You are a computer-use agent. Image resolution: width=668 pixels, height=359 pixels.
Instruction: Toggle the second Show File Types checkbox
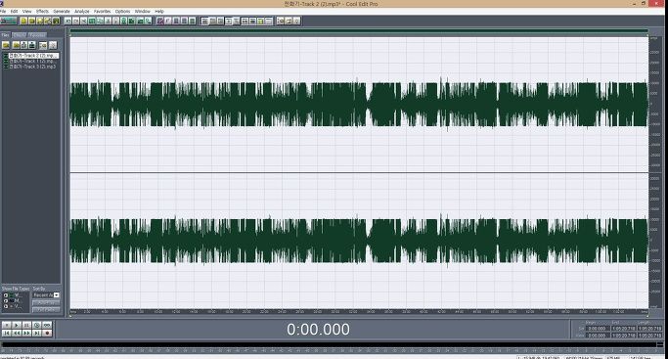click(6, 300)
